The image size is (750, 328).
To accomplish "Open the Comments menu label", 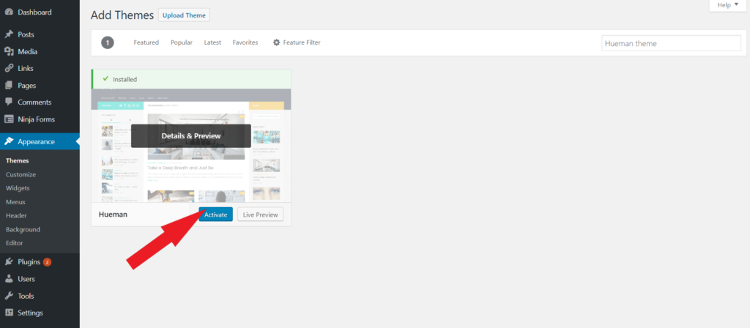I will tap(34, 102).
